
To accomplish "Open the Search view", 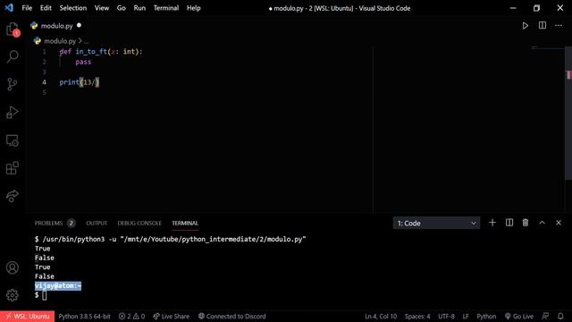I will (13, 56).
